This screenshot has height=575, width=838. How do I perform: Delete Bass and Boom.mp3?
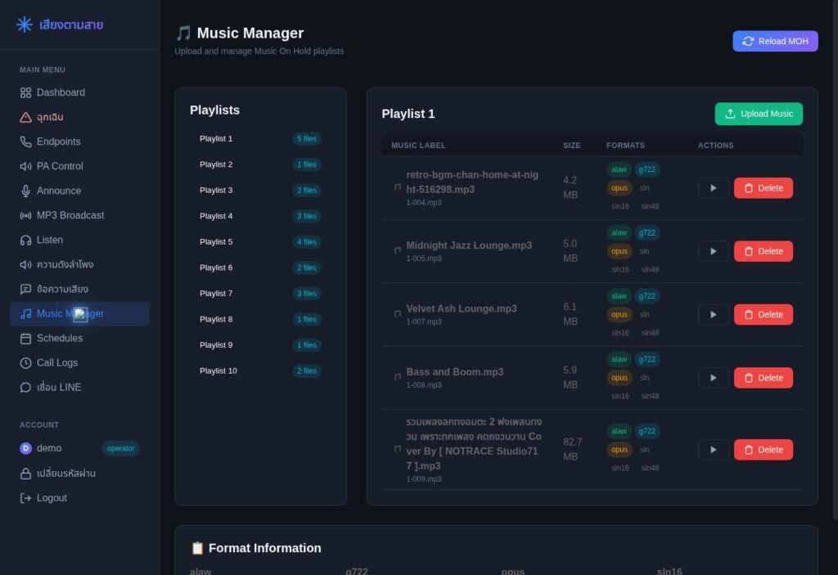click(x=764, y=378)
